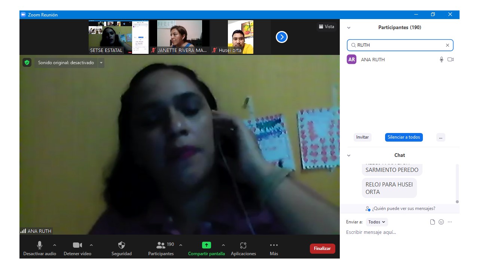Click the Silenciar a todos button
This screenshot has width=479, height=269.
pyautogui.click(x=404, y=137)
